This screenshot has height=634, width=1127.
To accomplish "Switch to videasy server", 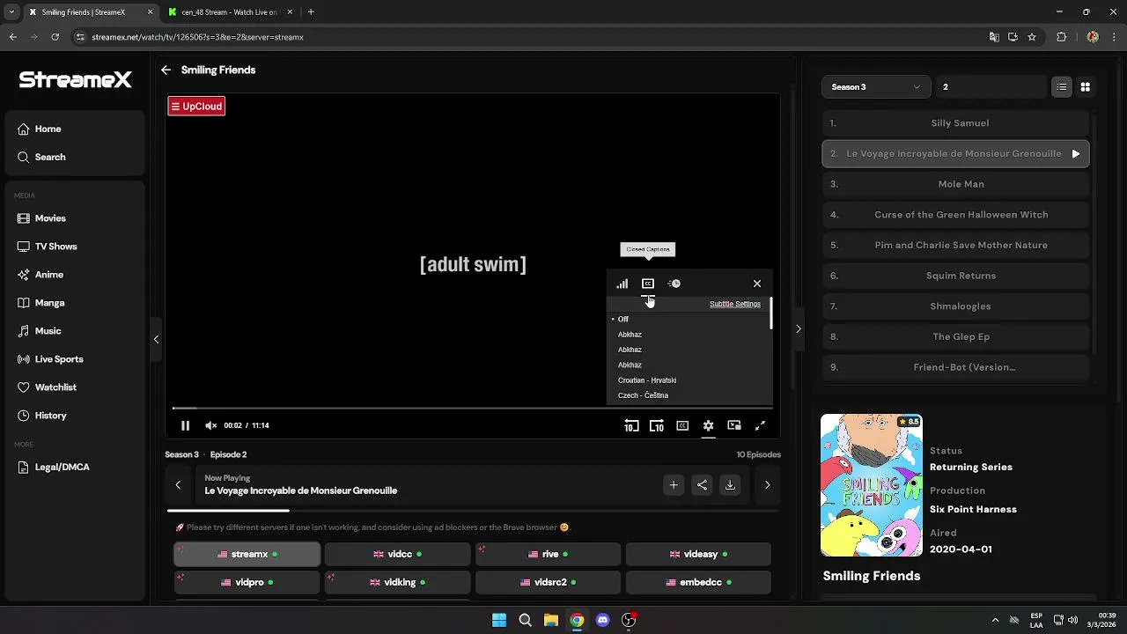I will pyautogui.click(x=698, y=555).
